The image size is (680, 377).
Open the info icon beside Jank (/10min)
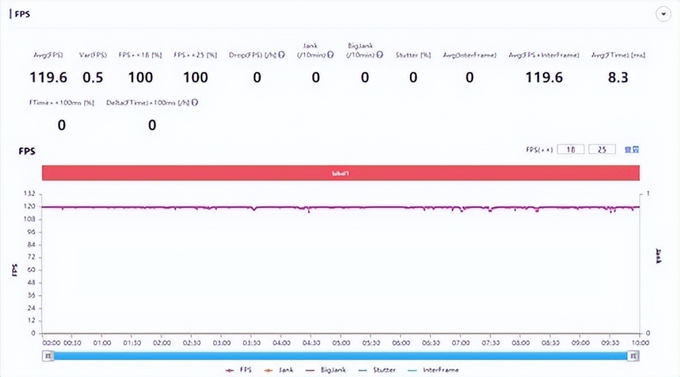[x=330, y=55]
